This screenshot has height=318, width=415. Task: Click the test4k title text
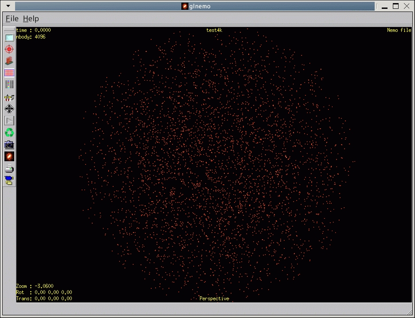(214, 30)
